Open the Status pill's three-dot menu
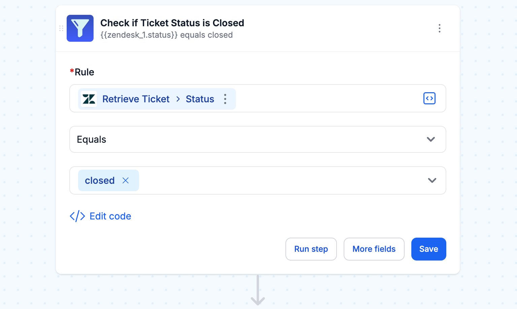Screen dimensions: 517x309 pos(225,99)
